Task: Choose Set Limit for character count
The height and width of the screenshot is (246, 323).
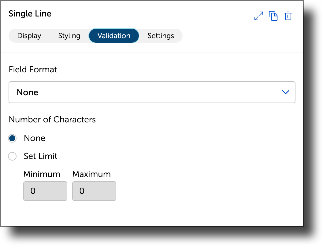Action: (12, 156)
